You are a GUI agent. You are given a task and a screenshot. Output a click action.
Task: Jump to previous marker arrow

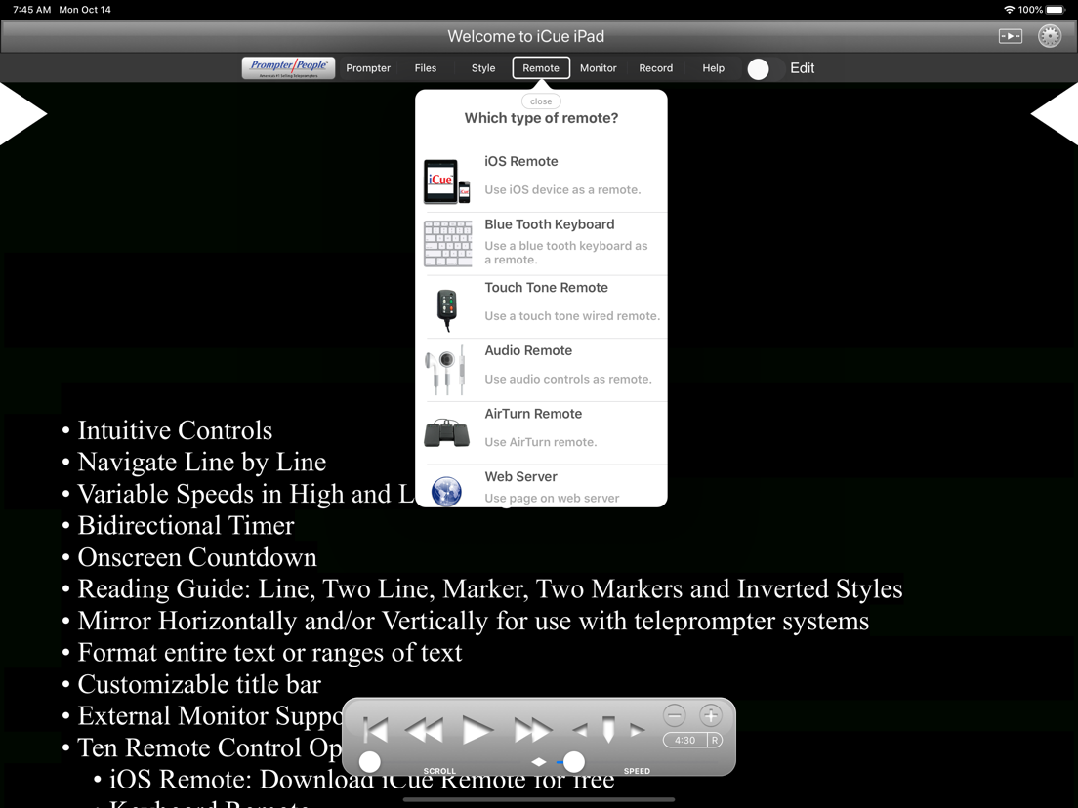click(580, 730)
